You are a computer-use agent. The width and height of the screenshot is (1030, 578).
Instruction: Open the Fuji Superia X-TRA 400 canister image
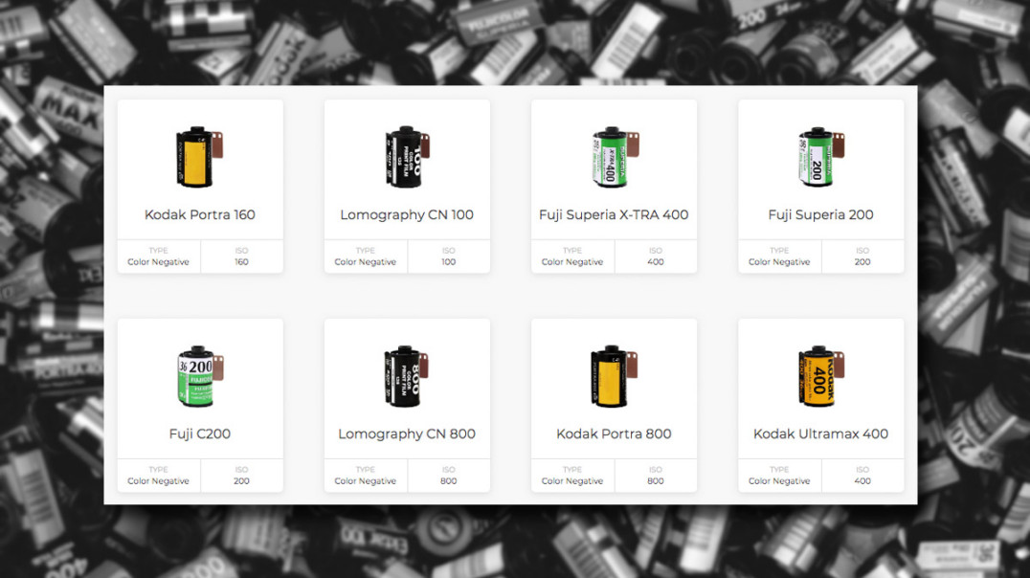coord(615,157)
